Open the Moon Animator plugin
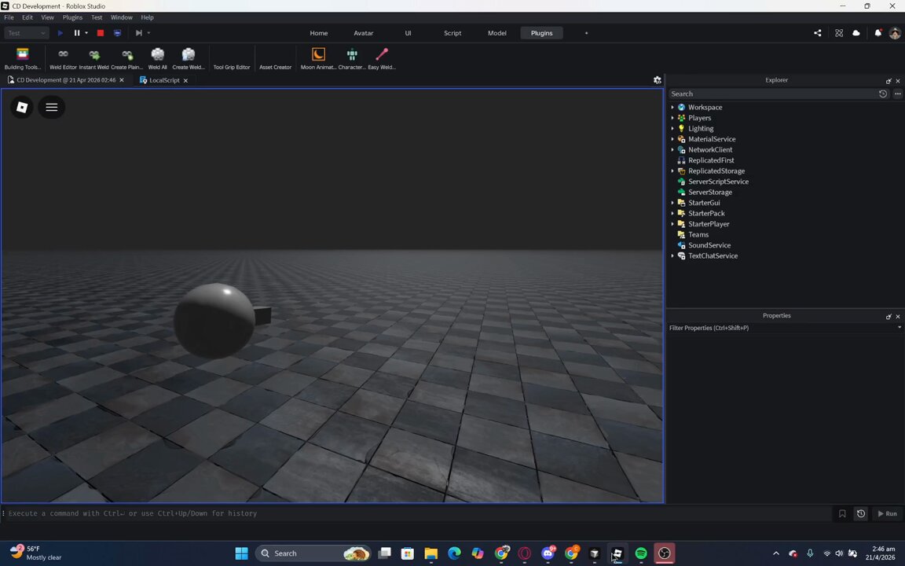905x566 pixels. point(318,58)
